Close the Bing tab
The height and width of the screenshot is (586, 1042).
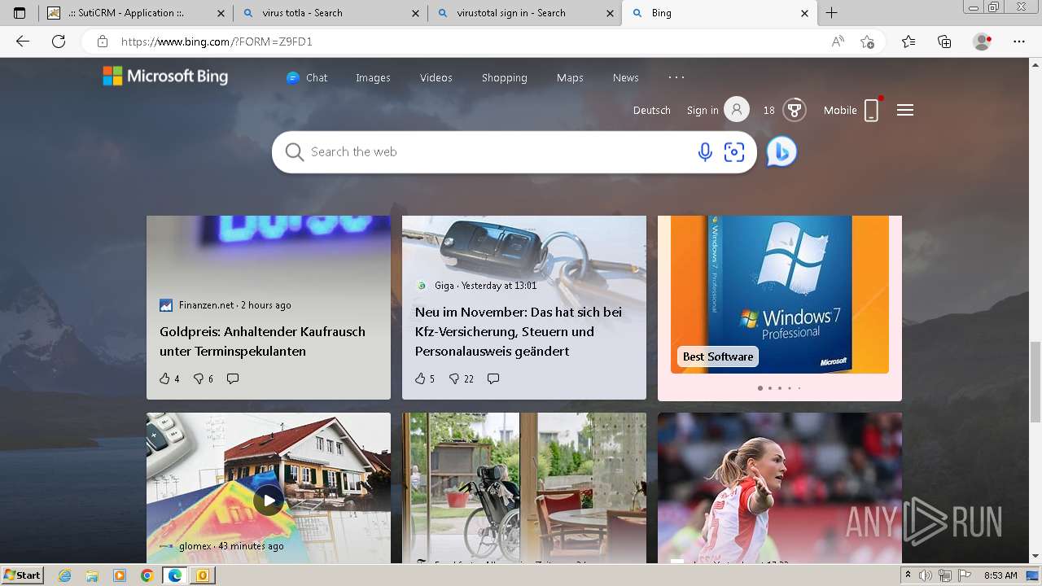point(805,13)
